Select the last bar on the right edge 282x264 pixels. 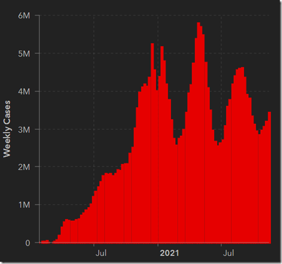(x=269, y=177)
